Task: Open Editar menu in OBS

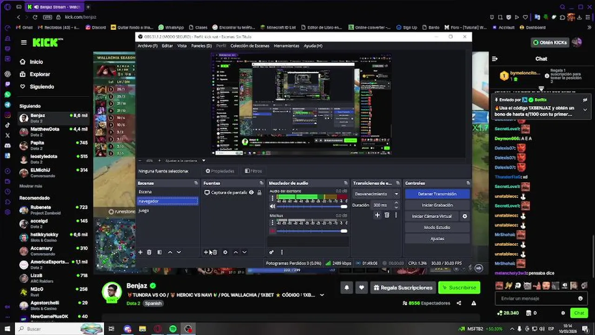Action: click(167, 46)
